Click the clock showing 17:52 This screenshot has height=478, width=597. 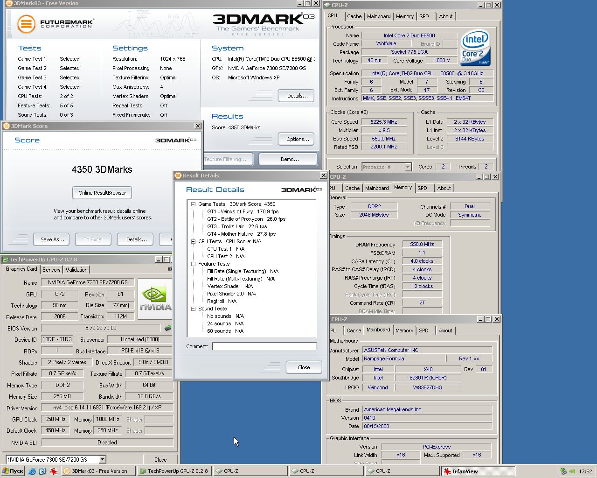click(x=585, y=471)
